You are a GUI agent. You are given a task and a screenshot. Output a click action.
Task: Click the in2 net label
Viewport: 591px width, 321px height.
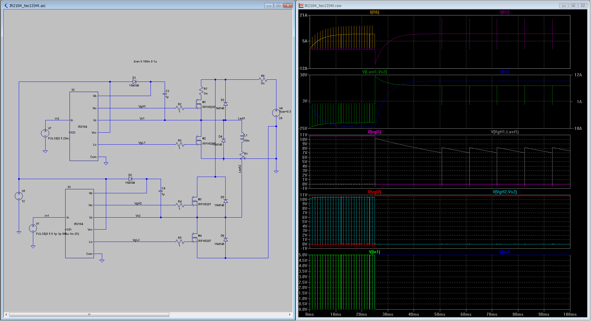tap(57, 118)
